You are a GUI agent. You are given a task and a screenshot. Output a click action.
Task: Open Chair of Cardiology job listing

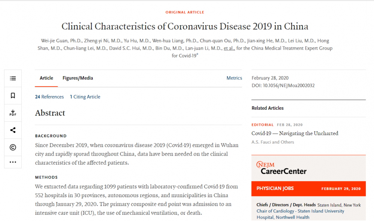[x=300, y=214]
